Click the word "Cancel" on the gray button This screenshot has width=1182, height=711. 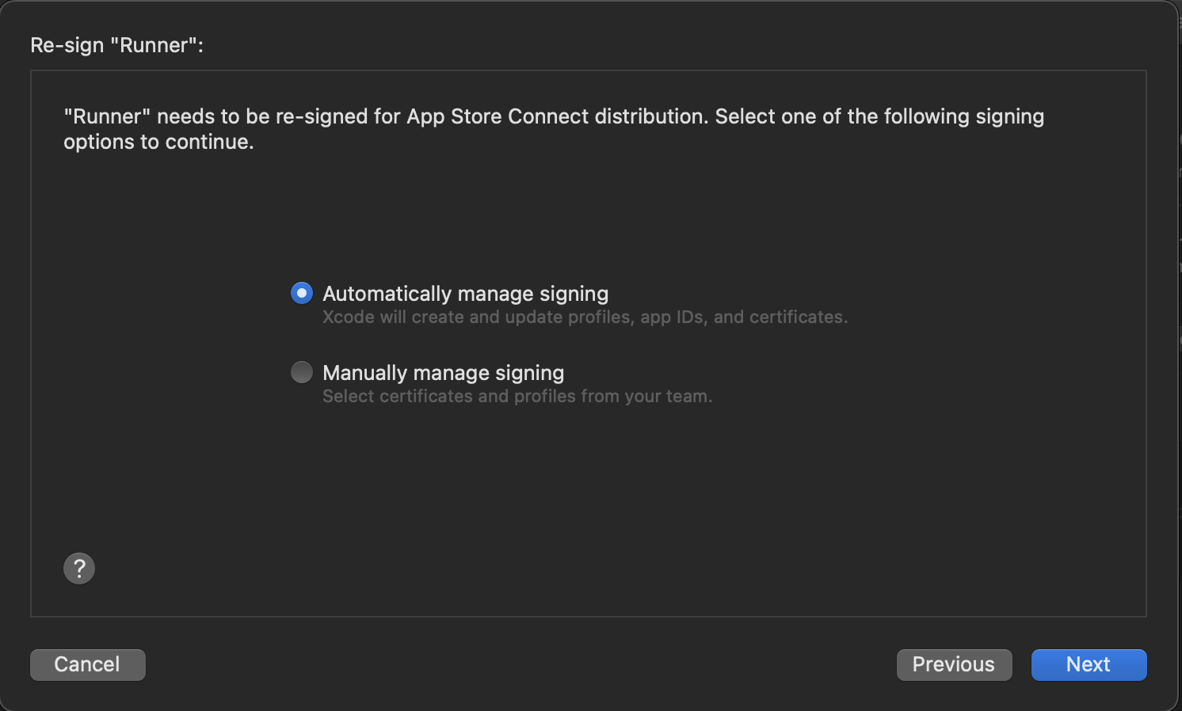click(87, 664)
